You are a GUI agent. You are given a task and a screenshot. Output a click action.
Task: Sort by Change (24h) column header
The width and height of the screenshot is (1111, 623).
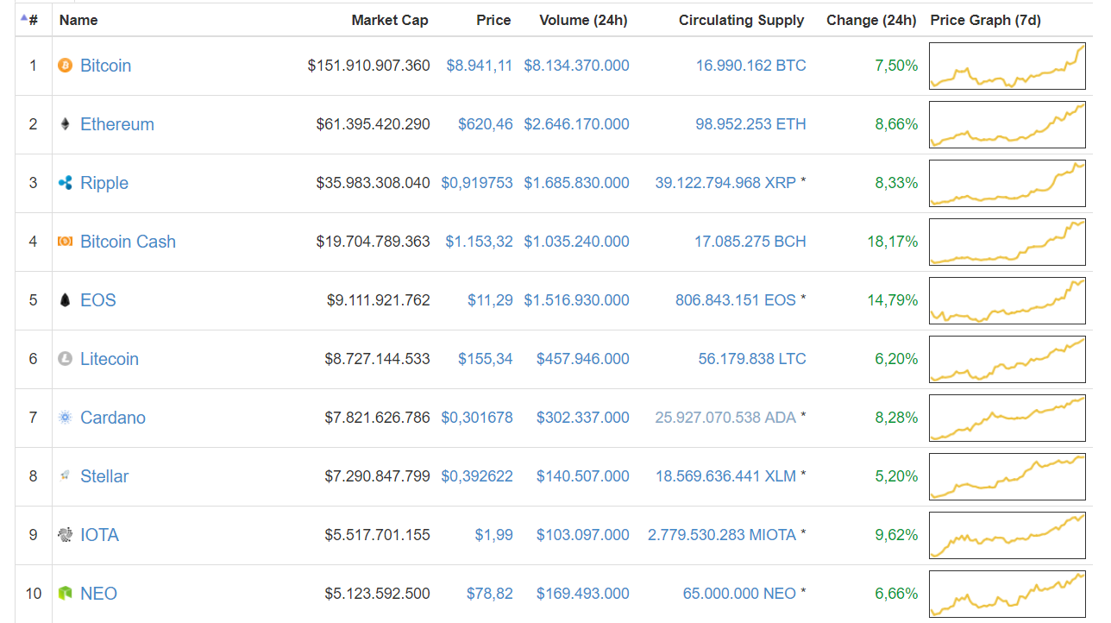tap(870, 20)
